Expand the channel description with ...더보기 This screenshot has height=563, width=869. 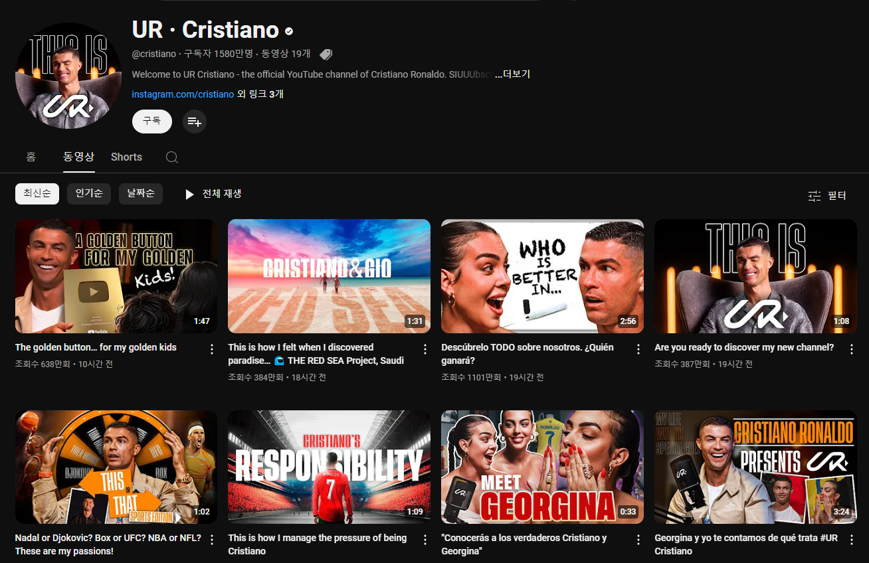click(x=512, y=74)
